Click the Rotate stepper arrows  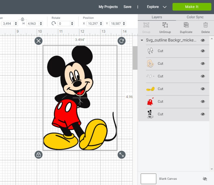coord(72,24)
